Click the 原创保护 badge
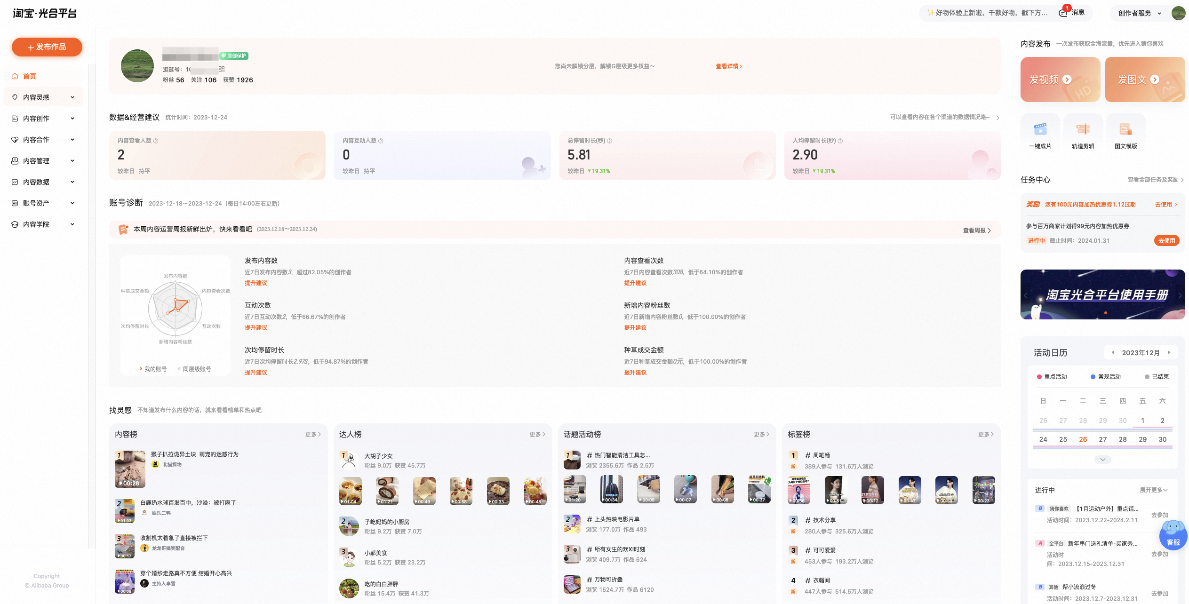This screenshot has height=604, width=1189. point(234,56)
